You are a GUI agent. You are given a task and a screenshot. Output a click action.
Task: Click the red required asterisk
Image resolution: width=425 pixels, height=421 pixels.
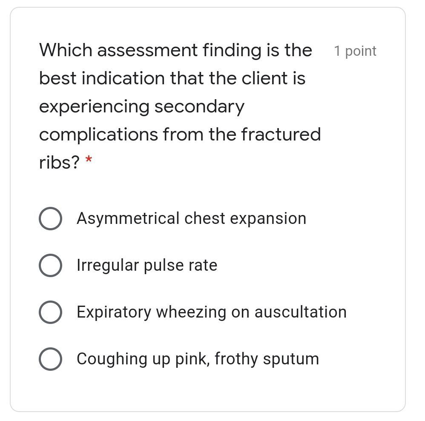coord(89,161)
